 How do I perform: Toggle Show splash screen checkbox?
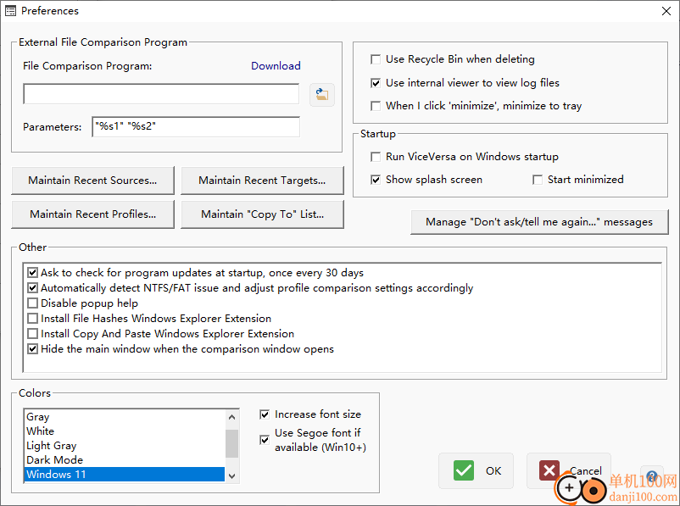376,180
